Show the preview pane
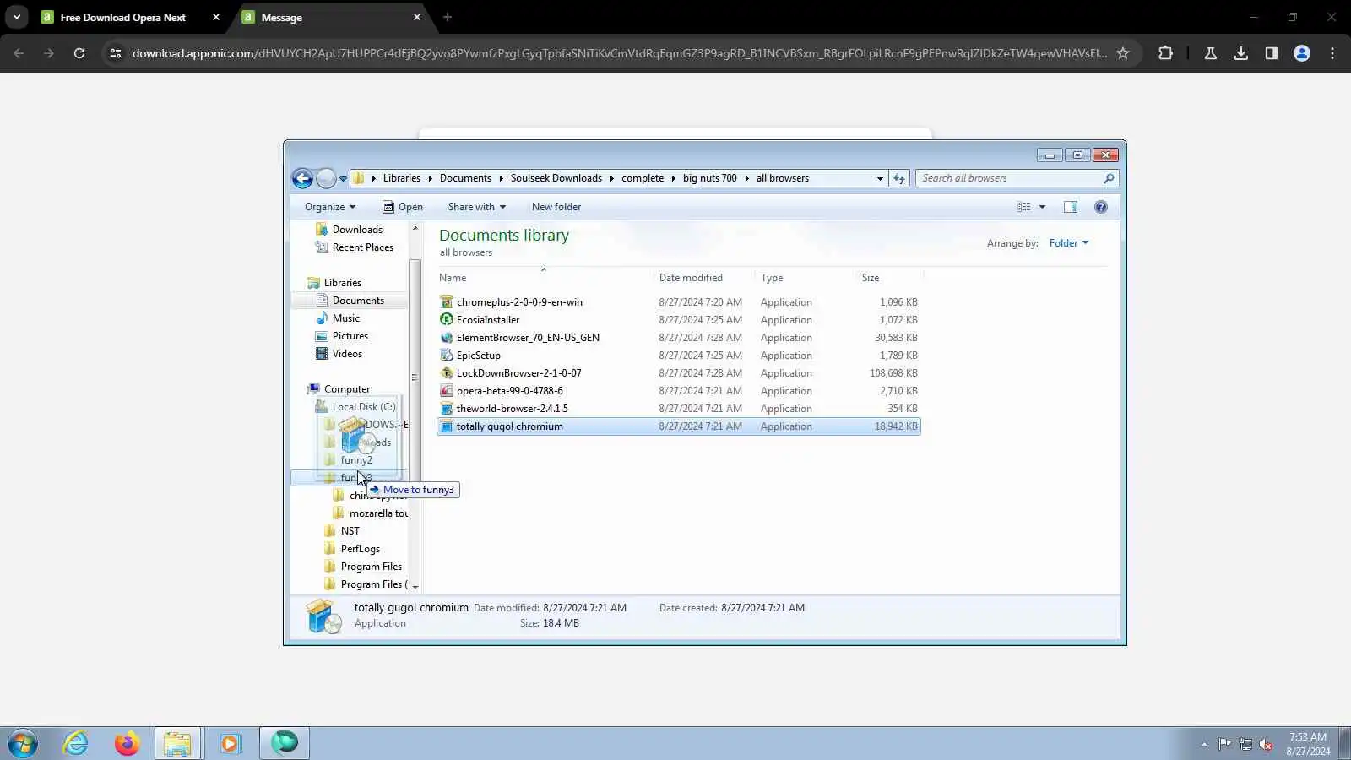This screenshot has width=1351, height=760. click(x=1070, y=207)
